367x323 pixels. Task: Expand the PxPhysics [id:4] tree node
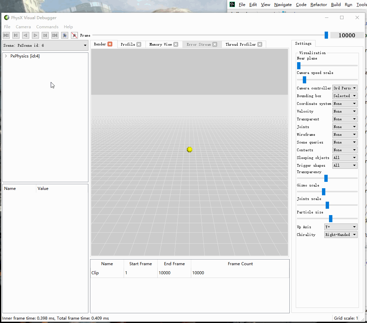point(6,56)
